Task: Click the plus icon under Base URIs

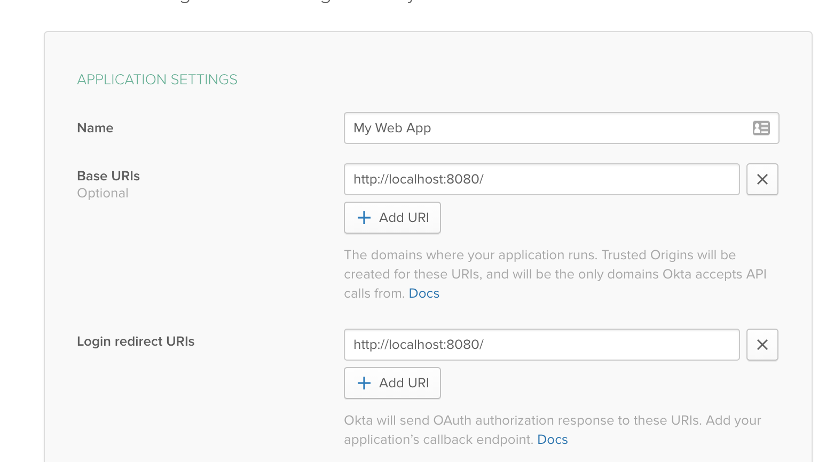Action: pyautogui.click(x=364, y=218)
